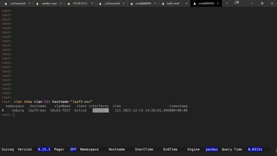Click the 'EndTime' status bar entry

(170, 149)
